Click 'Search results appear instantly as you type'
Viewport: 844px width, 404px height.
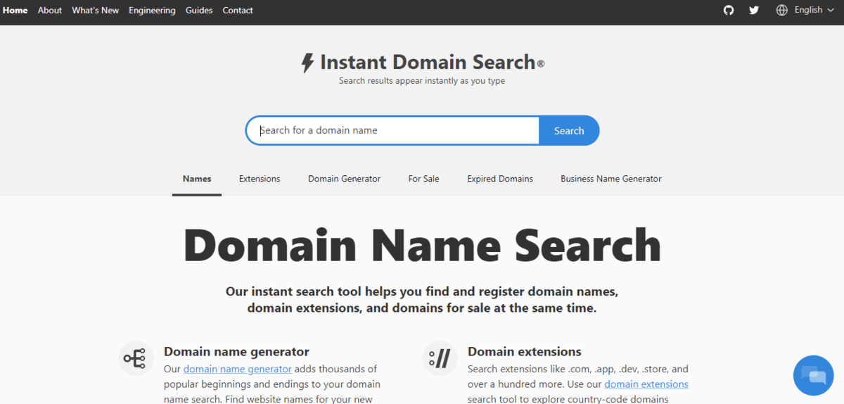422,81
